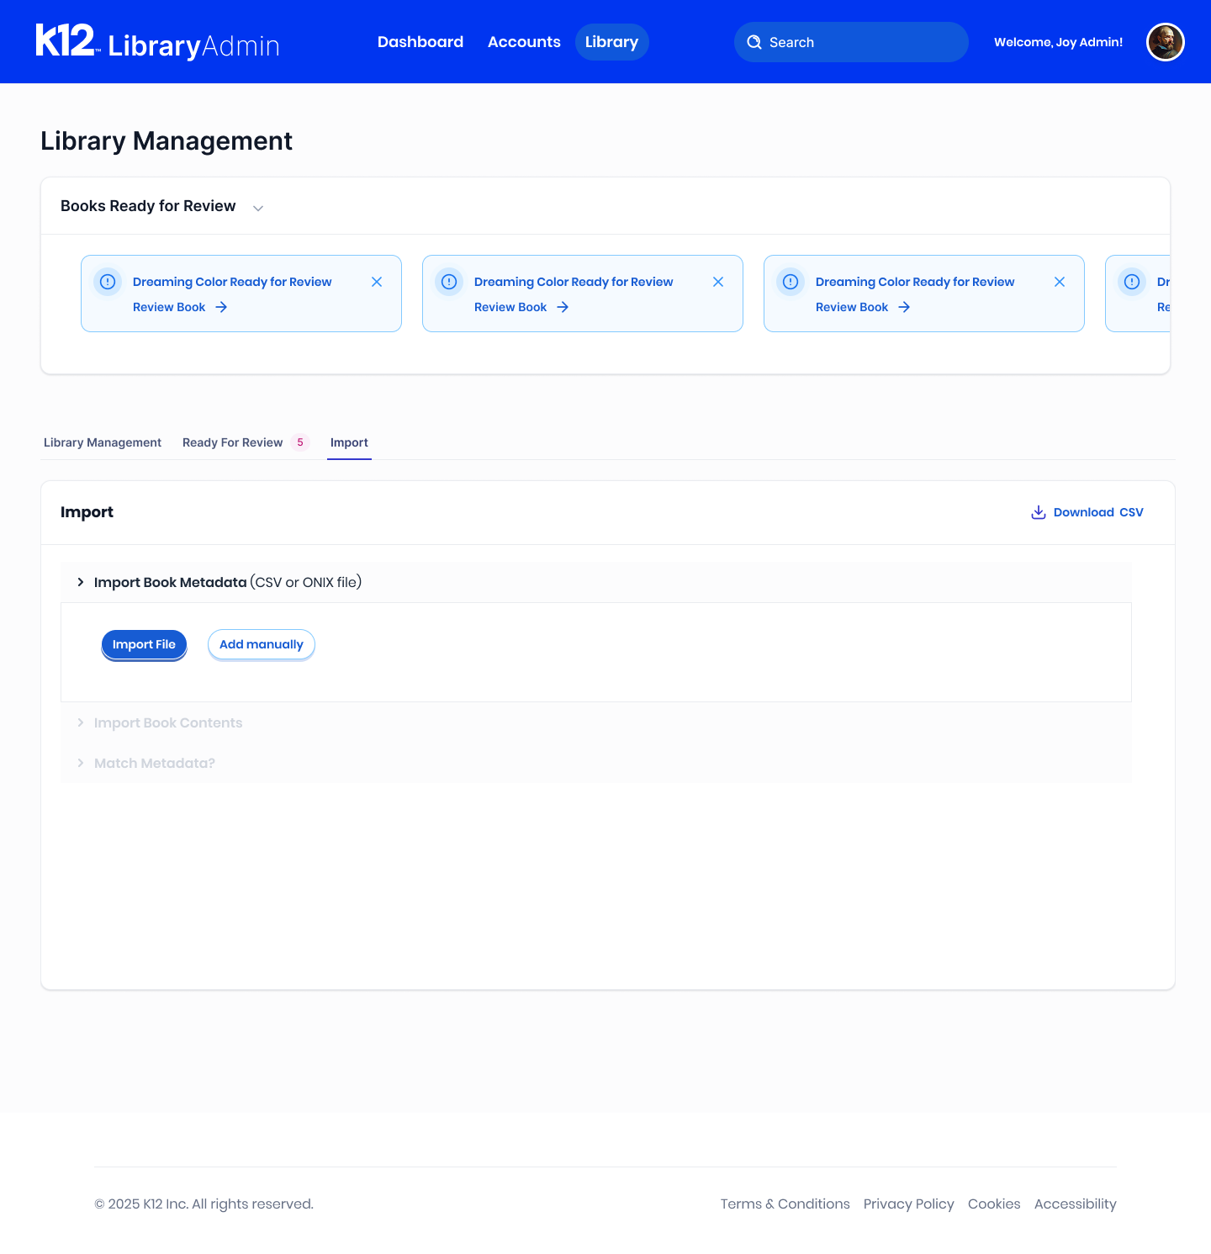
Task: Click the download icon beside Download CSV
Action: [x=1039, y=512]
